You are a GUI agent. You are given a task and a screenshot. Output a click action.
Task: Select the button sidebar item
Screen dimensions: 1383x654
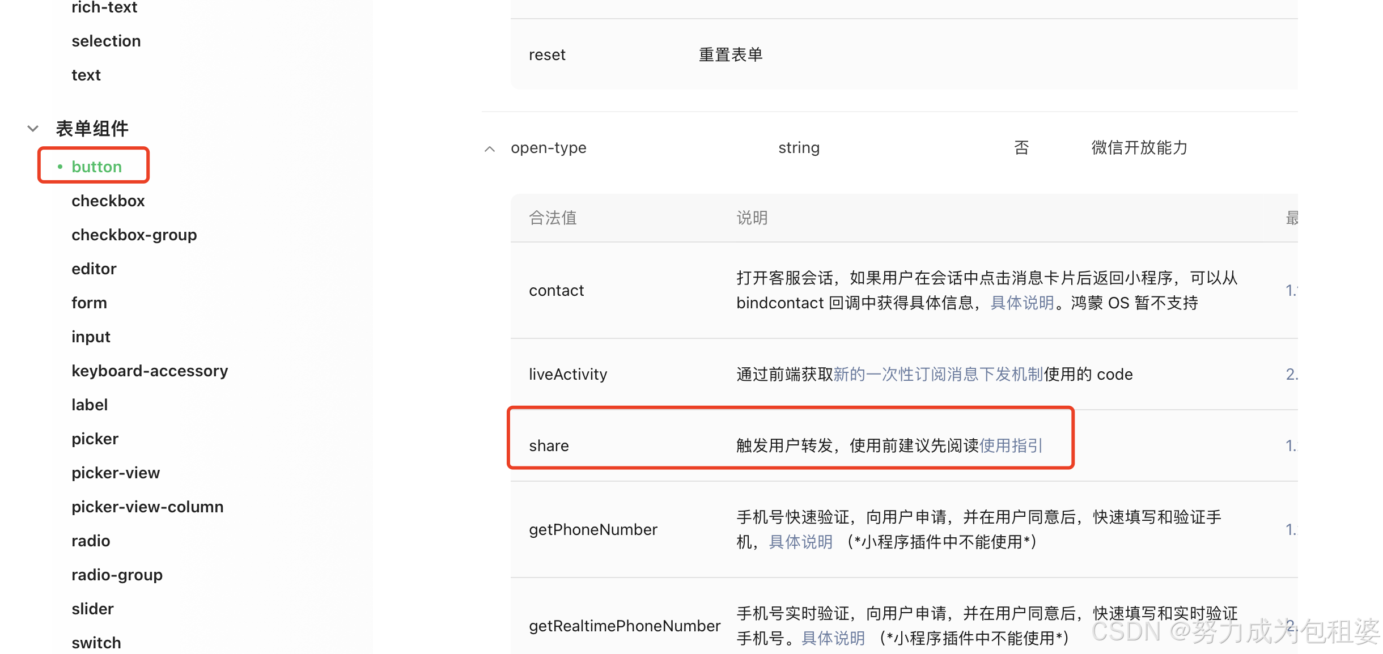pos(96,167)
